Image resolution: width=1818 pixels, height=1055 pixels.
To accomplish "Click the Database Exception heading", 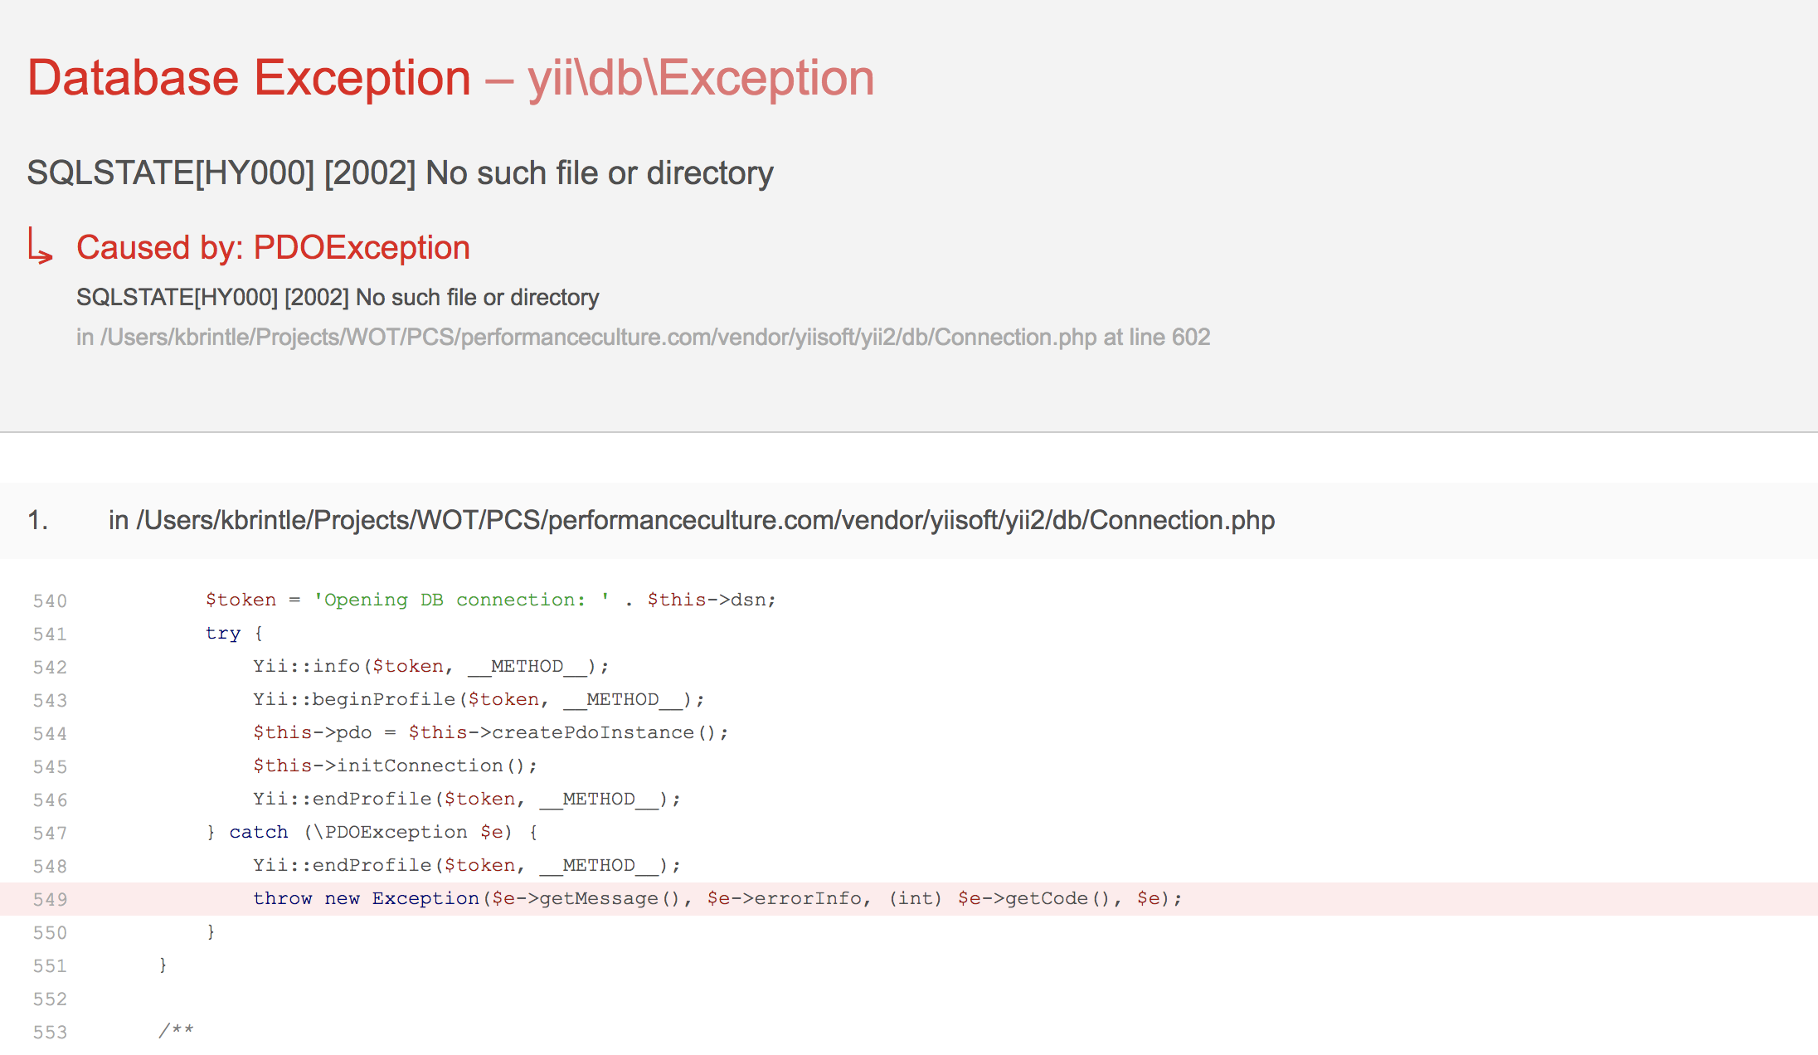I will click(x=249, y=78).
